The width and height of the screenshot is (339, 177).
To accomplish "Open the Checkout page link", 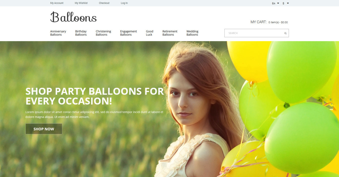I will point(104,3).
